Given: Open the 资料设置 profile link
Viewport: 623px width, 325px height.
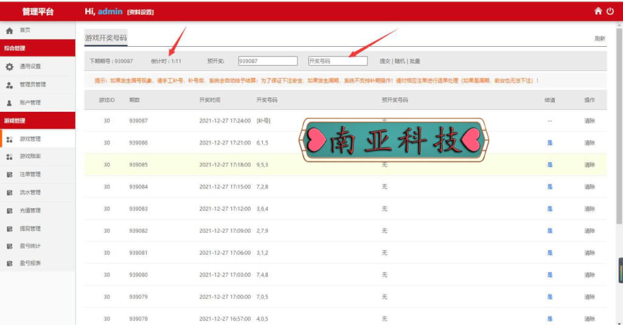Looking at the screenshot, I should (x=141, y=12).
